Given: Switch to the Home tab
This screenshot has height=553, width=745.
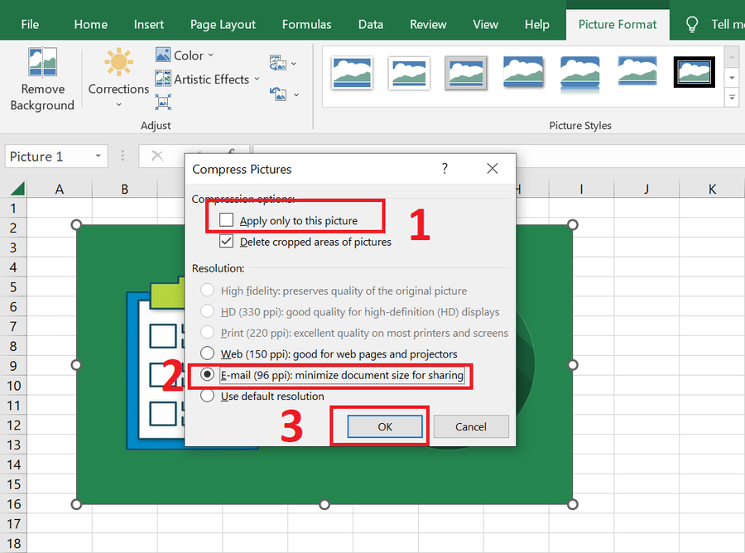Looking at the screenshot, I should click(x=90, y=24).
